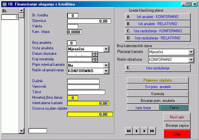Image resolution: width=199 pixels, height=140 pixels.
Task: Click the Kam. stopa rate field
Action: point(75,32)
